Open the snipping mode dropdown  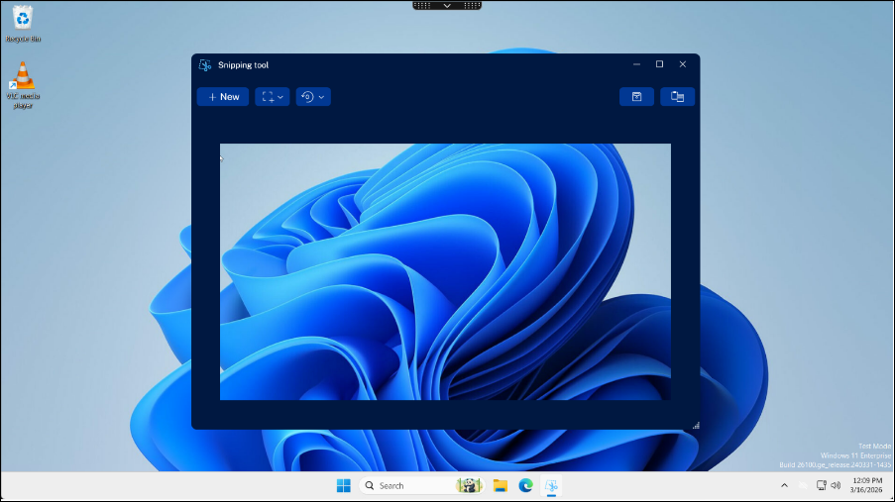(273, 97)
